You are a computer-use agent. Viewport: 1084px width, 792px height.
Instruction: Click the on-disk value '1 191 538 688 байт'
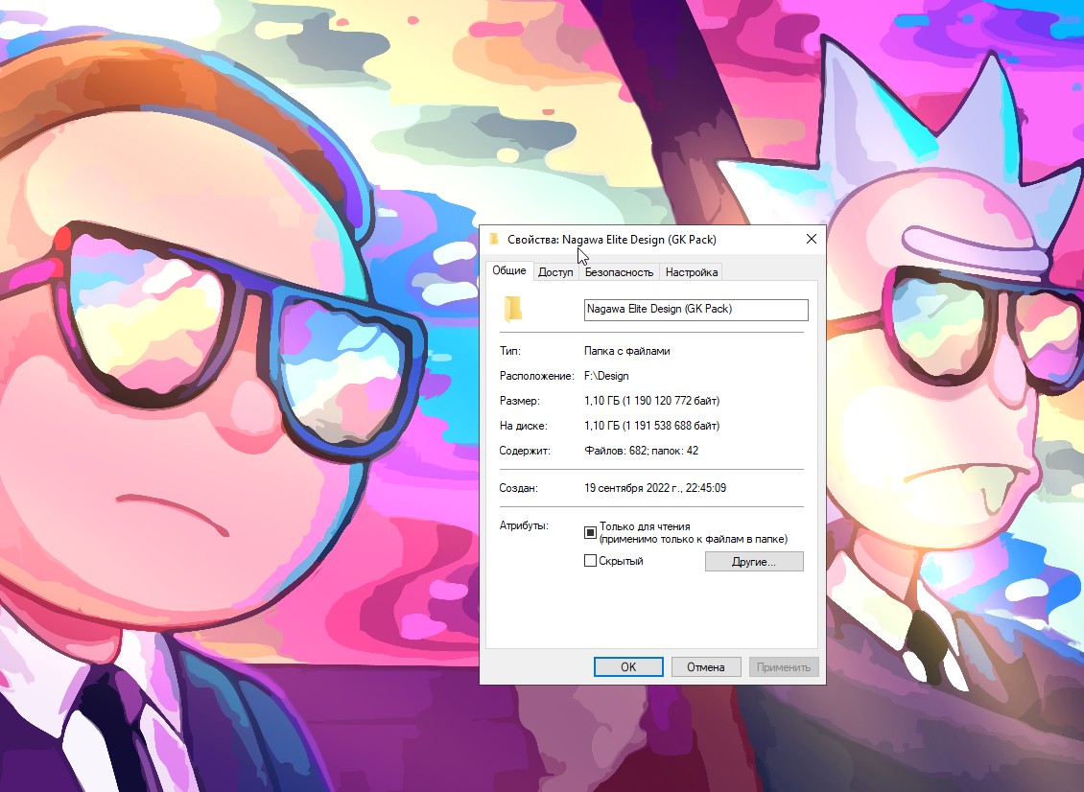click(x=672, y=426)
